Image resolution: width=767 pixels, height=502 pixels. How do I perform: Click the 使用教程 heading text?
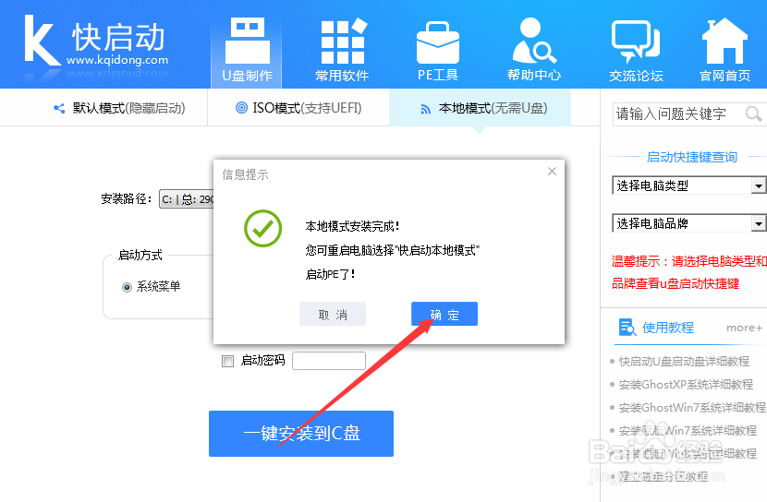click(x=668, y=328)
